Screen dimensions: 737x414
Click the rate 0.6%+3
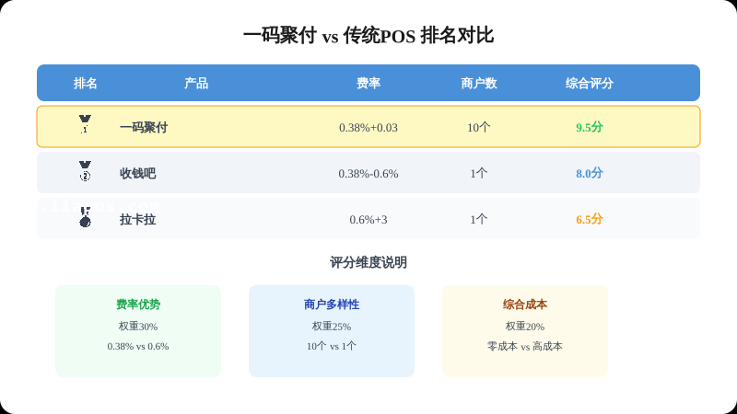coord(368,220)
